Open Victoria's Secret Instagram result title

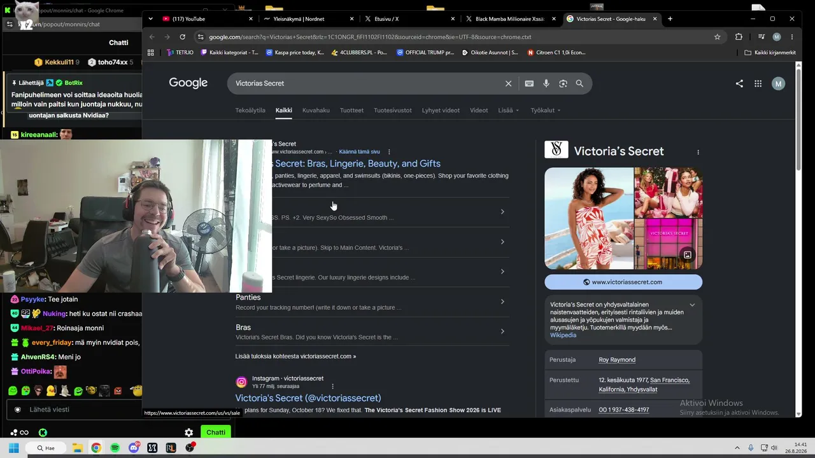point(308,398)
